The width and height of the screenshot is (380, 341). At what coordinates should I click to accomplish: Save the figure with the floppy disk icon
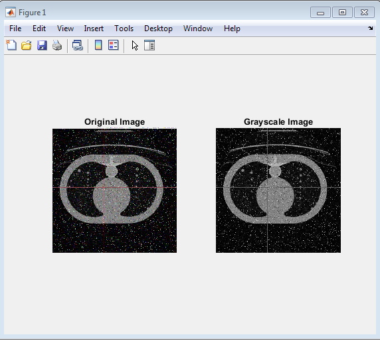[x=42, y=45]
